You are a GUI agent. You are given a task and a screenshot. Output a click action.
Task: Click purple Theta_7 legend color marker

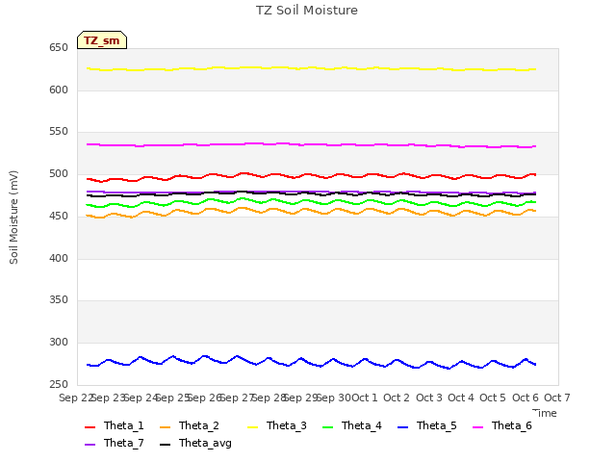click(x=90, y=445)
